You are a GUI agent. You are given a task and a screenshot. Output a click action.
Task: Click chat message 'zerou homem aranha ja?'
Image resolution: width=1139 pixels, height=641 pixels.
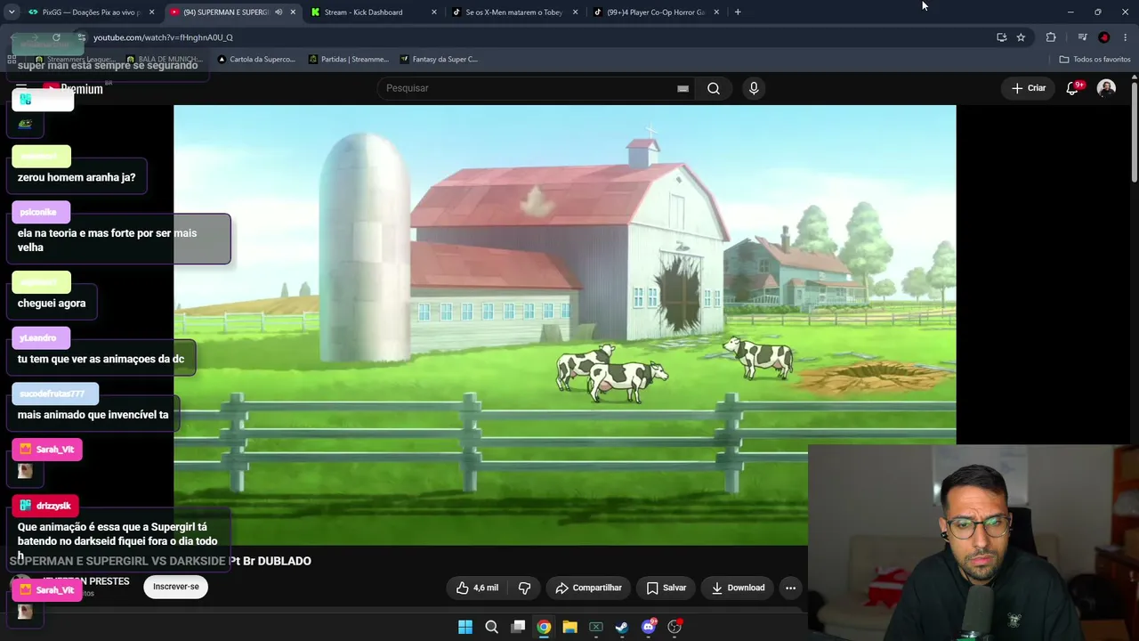(77, 177)
